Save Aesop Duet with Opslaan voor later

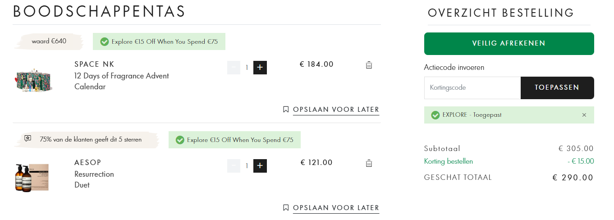coord(336,208)
